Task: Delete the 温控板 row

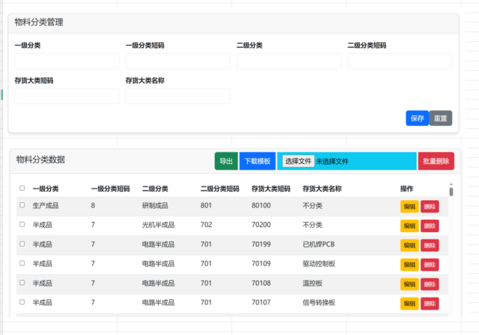Action: pos(430,284)
